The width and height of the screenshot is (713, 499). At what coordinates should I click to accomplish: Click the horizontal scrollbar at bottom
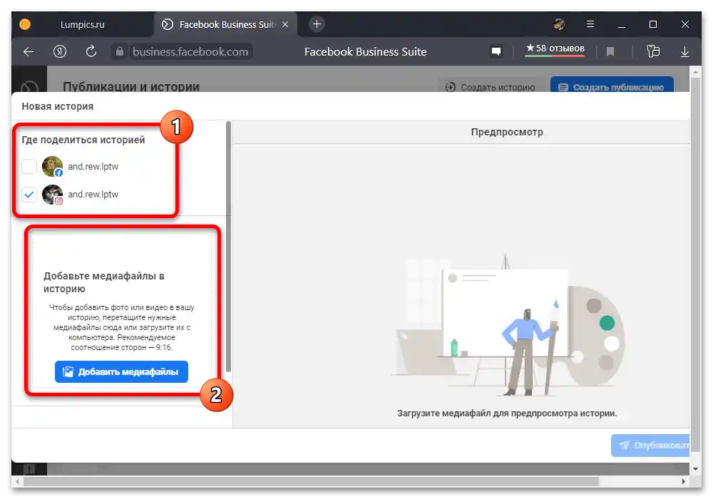311,481
